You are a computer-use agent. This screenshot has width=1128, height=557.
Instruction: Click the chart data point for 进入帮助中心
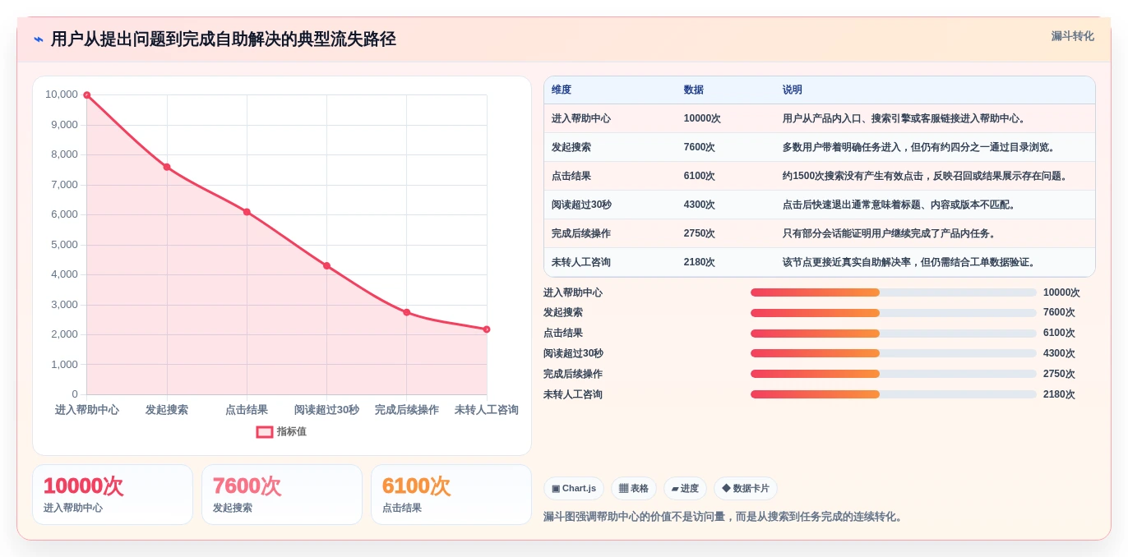(87, 95)
